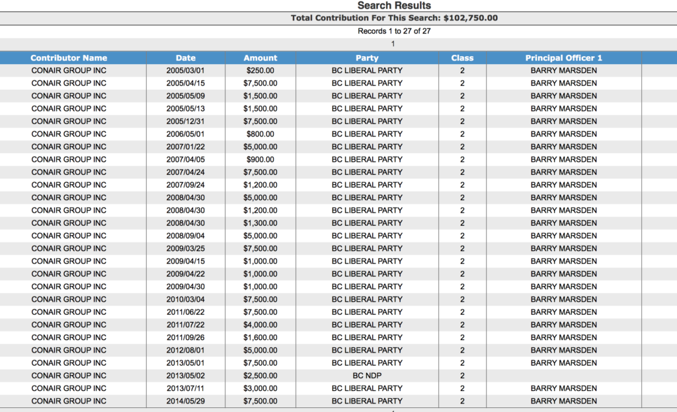Select the date 2007/09/24

point(186,185)
